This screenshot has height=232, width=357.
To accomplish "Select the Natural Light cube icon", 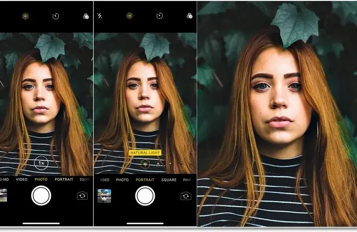I will pyautogui.click(x=145, y=164).
